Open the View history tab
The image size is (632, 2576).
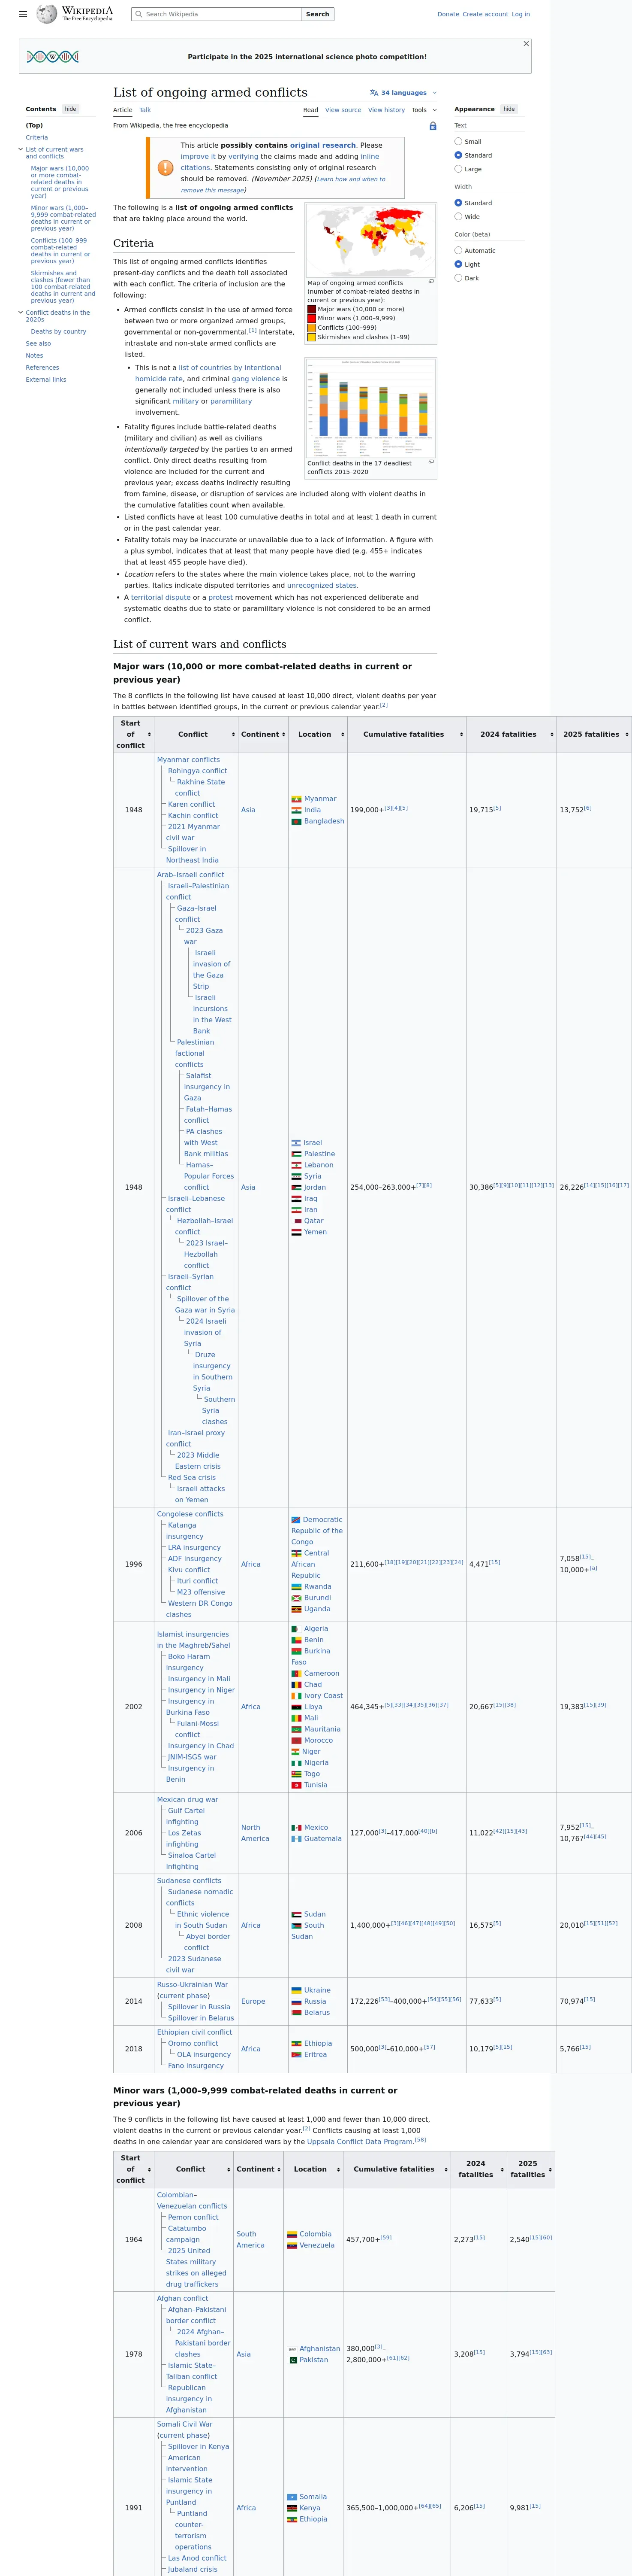386,110
